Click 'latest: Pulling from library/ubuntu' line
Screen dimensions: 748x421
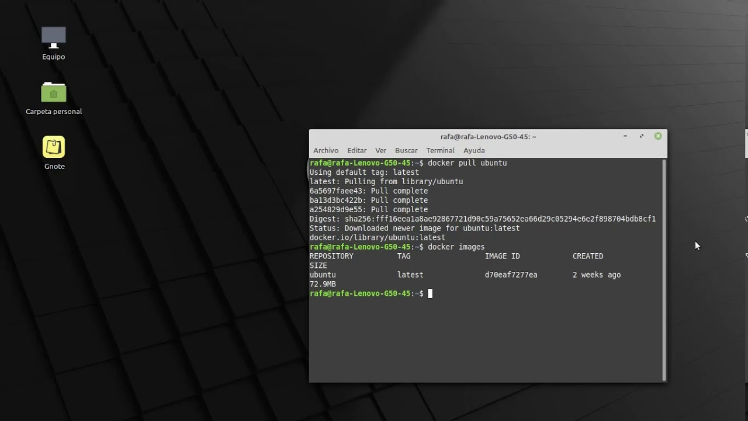pyautogui.click(x=386, y=182)
